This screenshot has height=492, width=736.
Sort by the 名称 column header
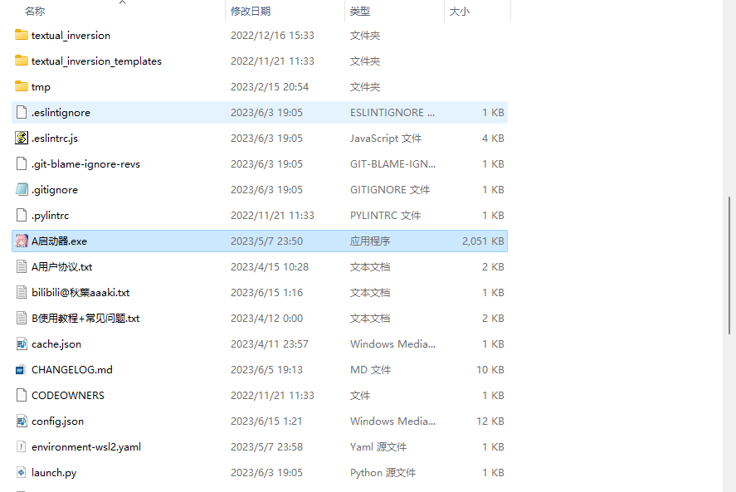(x=35, y=12)
